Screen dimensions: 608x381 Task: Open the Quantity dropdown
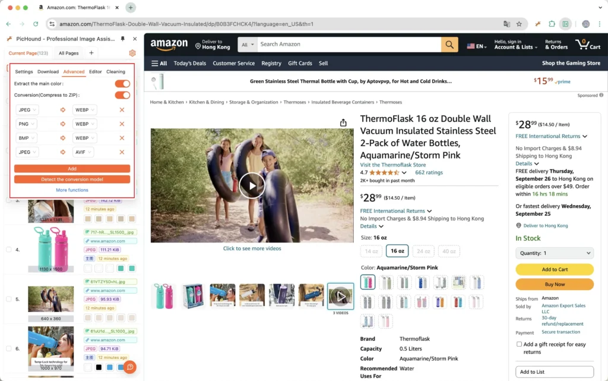click(555, 253)
